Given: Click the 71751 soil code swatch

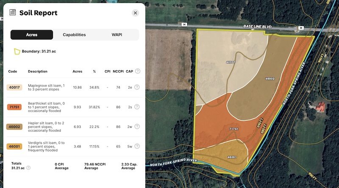Looking at the screenshot, I should click(x=14, y=107).
